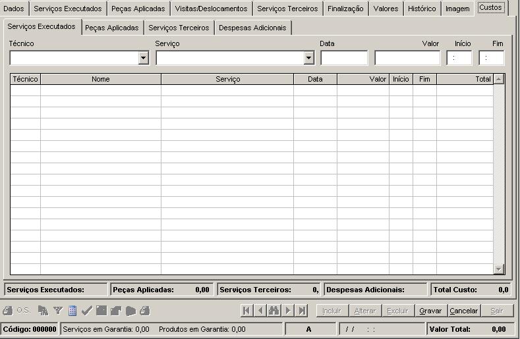This screenshot has width=520, height=339.
Task: Click the Total column header
Action: 465,79
